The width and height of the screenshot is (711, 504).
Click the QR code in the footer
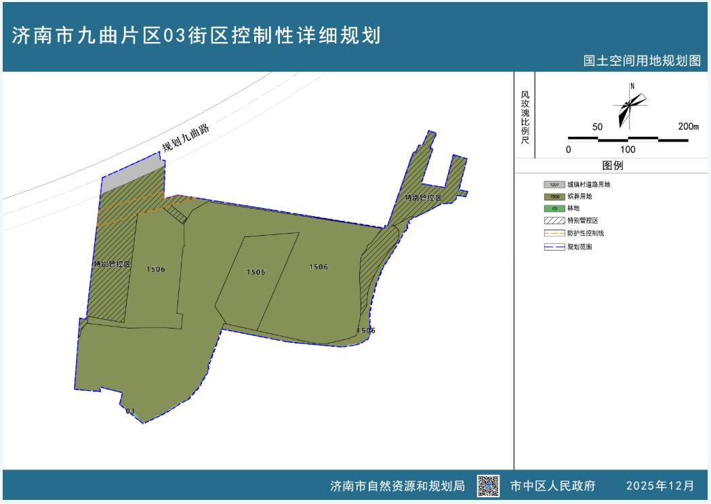pyautogui.click(x=489, y=484)
